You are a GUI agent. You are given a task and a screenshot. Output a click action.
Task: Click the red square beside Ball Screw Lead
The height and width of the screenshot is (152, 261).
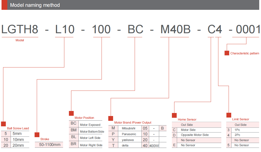tap(3, 124)
